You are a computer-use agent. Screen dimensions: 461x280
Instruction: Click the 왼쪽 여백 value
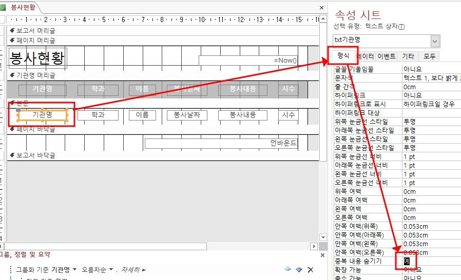(x=431, y=209)
